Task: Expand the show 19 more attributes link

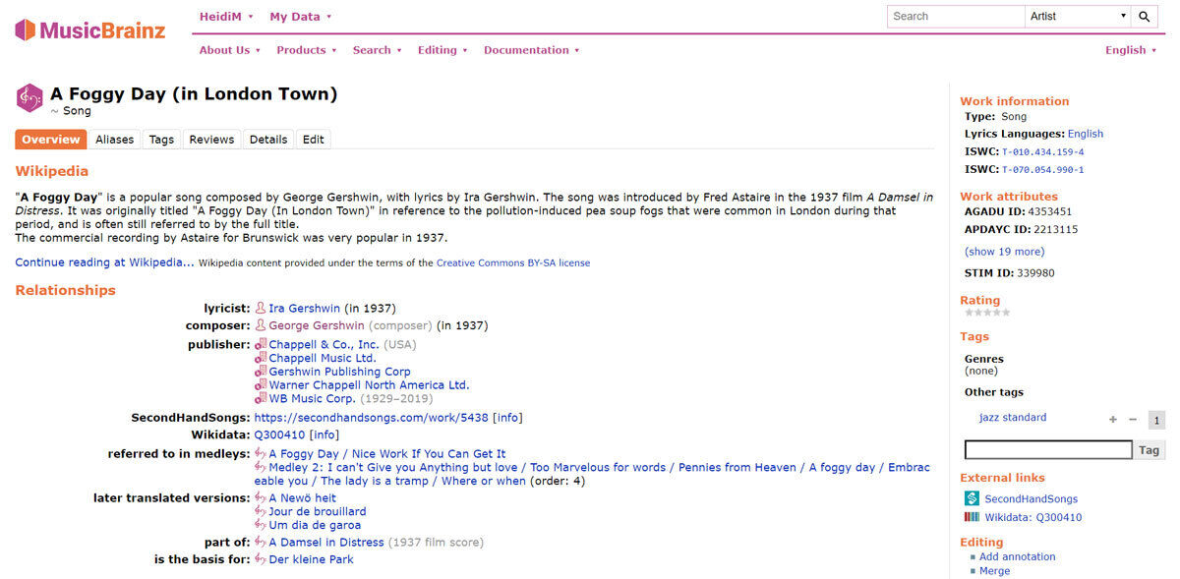Action: (x=1004, y=252)
